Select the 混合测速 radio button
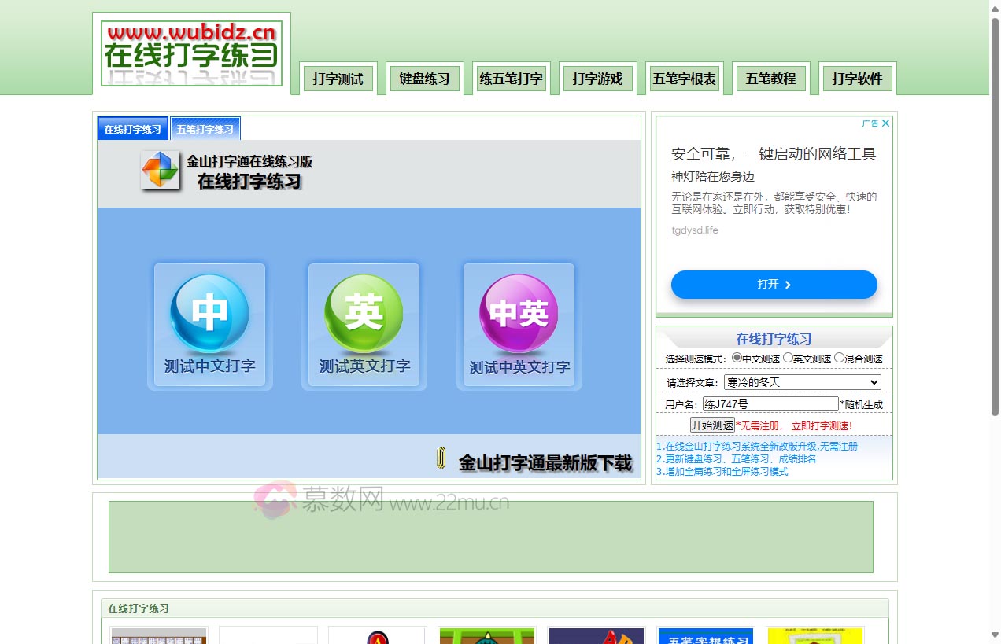 click(839, 358)
